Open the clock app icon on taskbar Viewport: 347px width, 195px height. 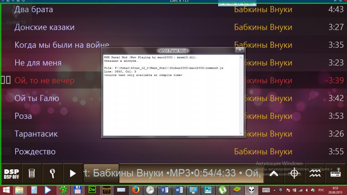[x=150, y=190]
